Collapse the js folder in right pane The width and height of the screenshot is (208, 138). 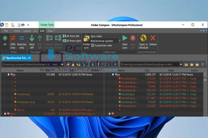[113, 74]
